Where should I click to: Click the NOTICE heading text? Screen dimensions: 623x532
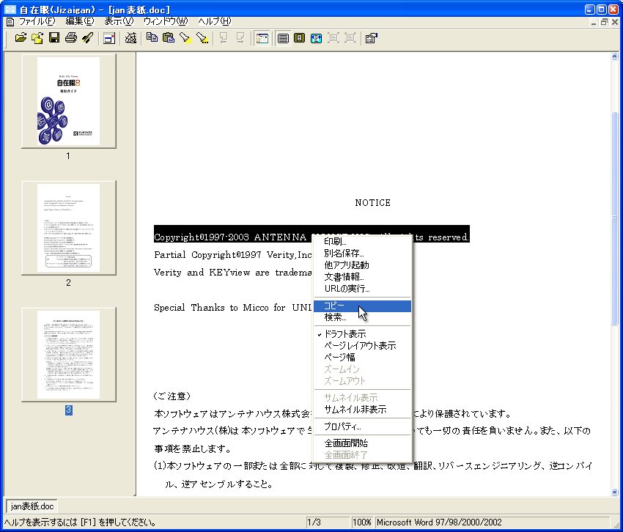coord(372,203)
